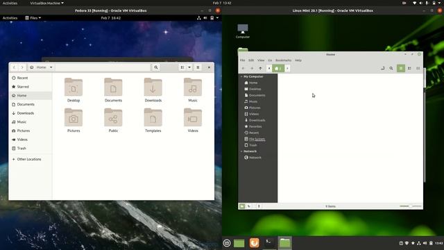The width and height of the screenshot is (444, 250).
Task: Go forward in Fedora Files window
Action: pos(22,67)
